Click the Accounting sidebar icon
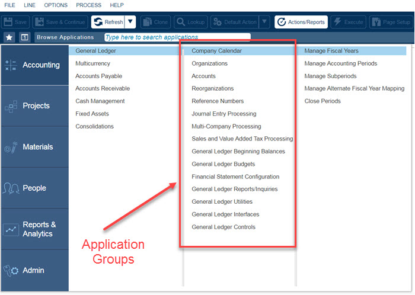This screenshot has height=295, width=415. pyautogui.click(x=11, y=65)
